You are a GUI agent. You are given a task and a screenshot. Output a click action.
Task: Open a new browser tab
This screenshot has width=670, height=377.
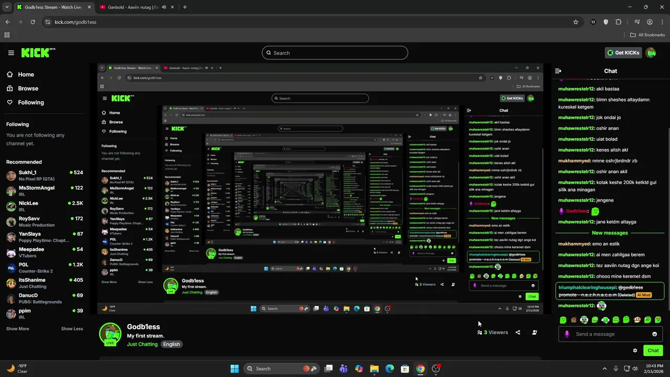click(185, 7)
